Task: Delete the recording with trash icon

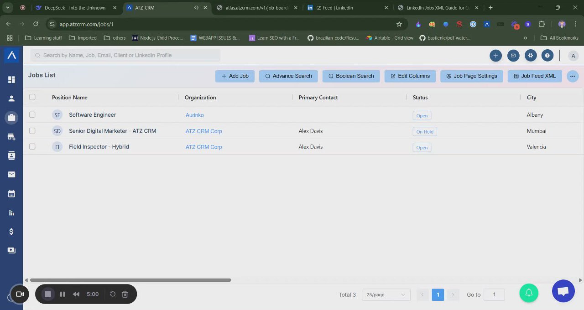Action: [x=125, y=294]
